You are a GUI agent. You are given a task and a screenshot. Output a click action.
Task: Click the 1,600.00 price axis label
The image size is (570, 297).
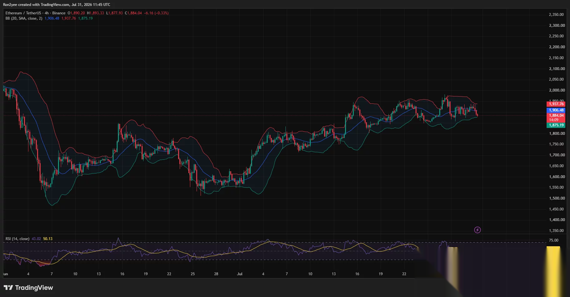tap(557, 177)
